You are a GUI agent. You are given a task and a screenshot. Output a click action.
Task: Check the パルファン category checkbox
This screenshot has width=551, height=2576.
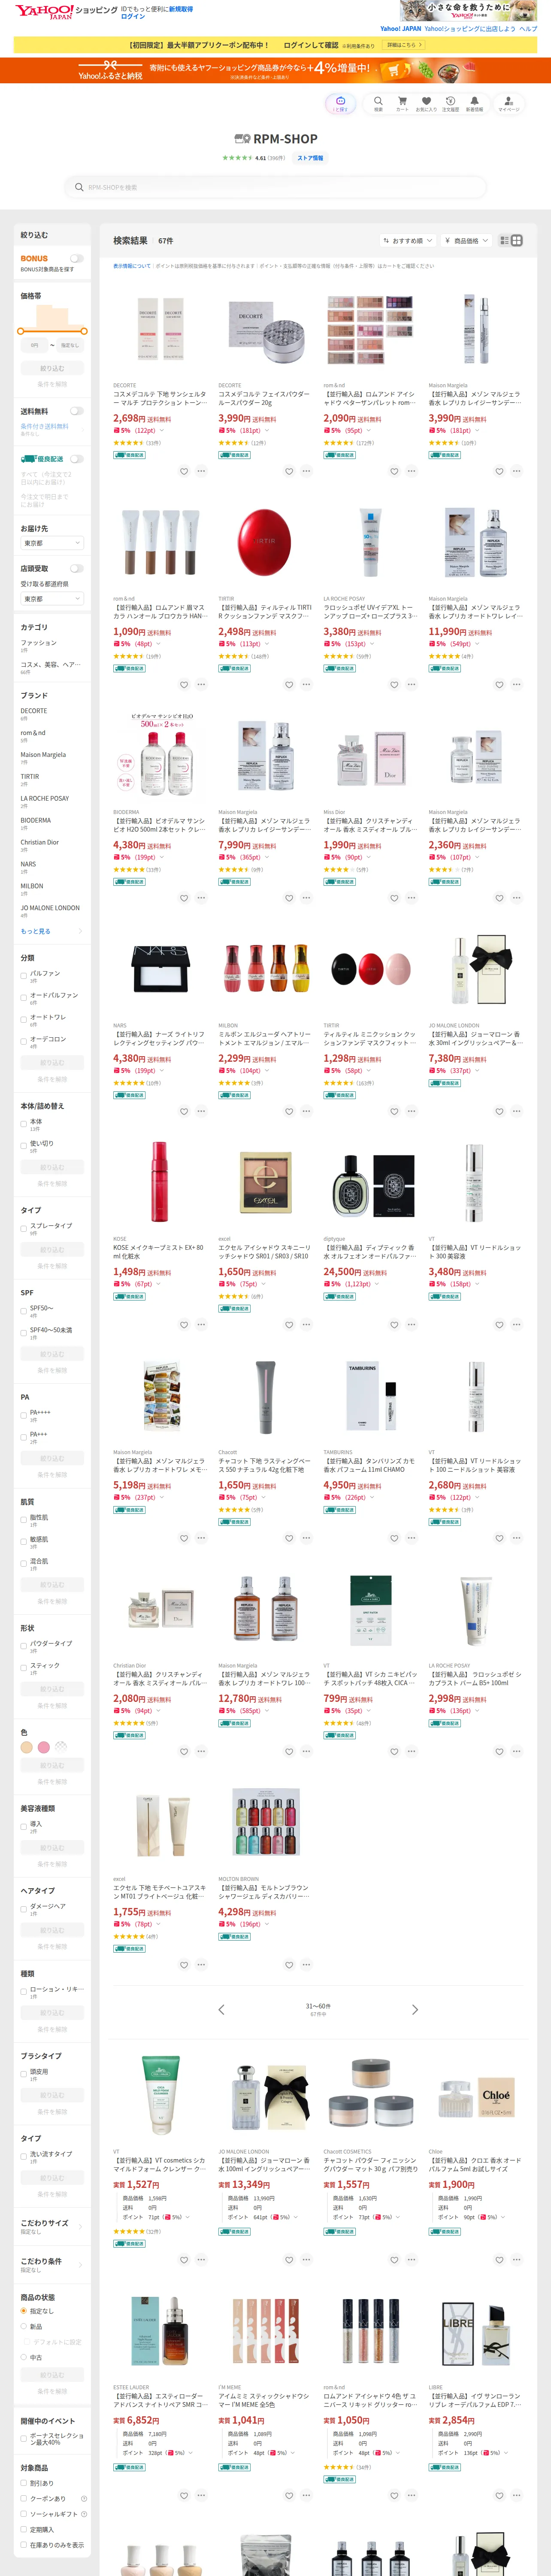coord(24,975)
